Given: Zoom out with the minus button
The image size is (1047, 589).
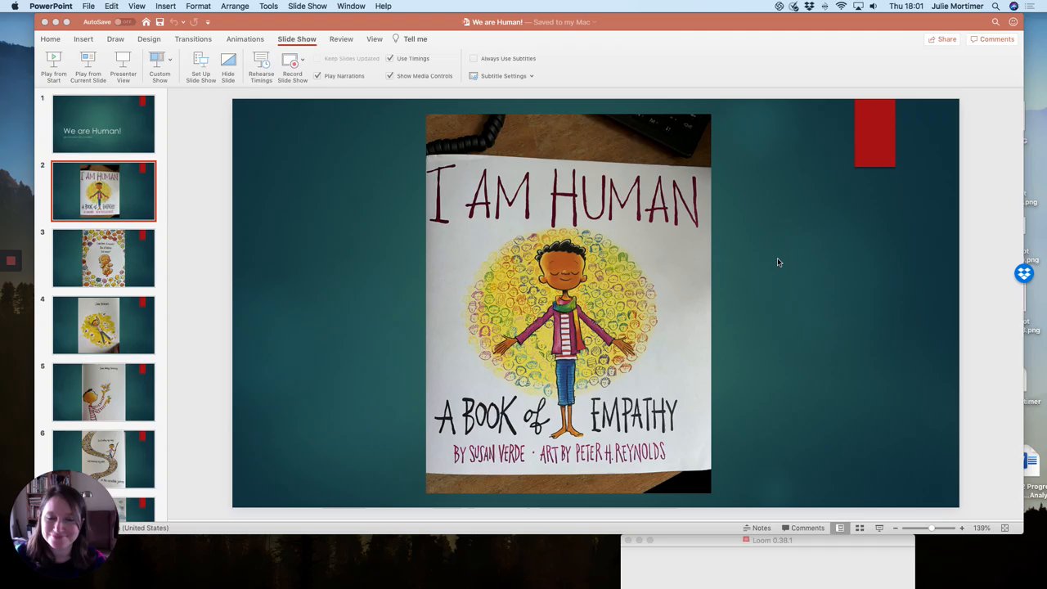Looking at the screenshot, I should point(896,528).
